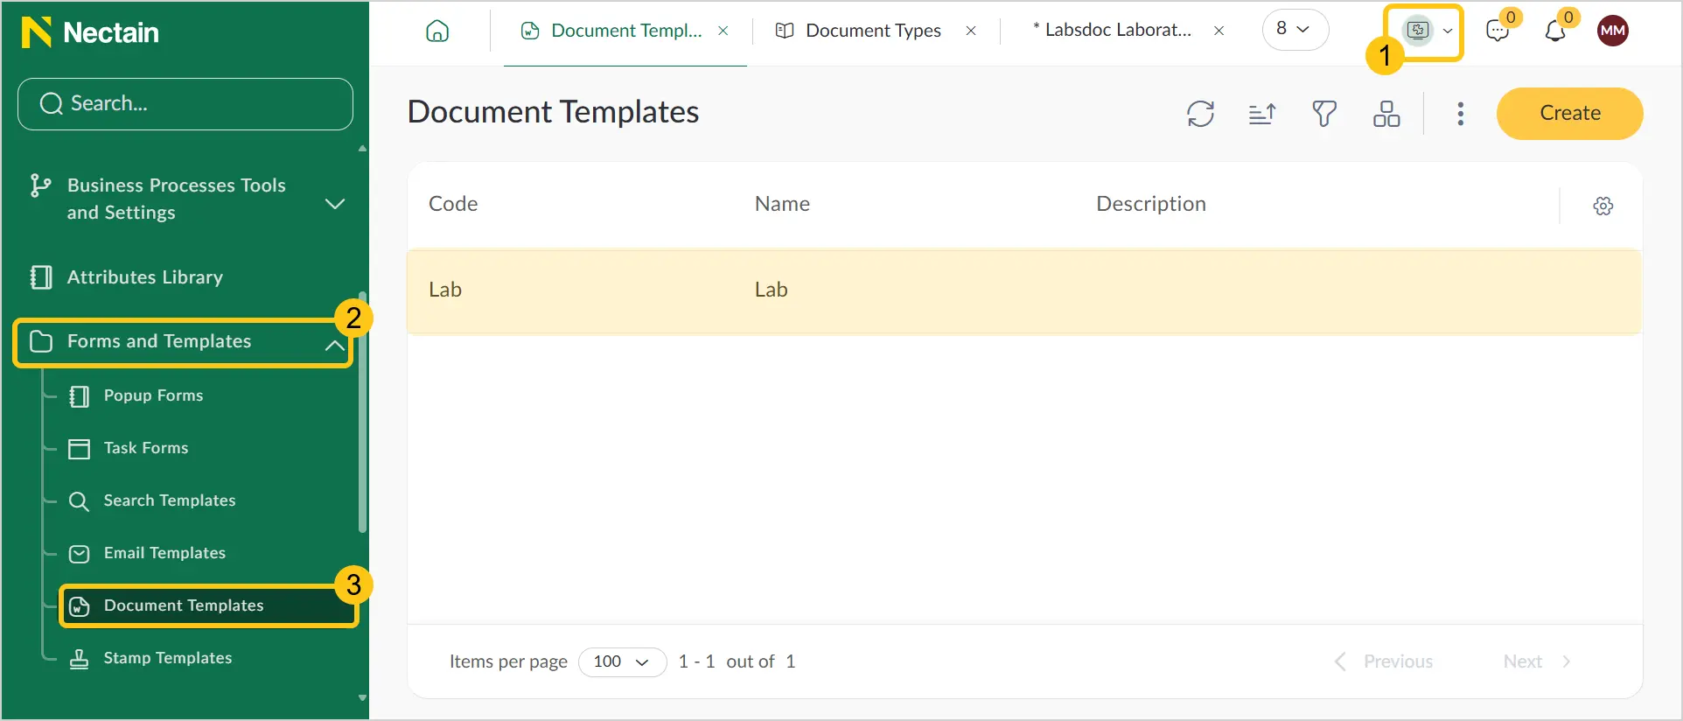Switch to Document Types tab
1683x721 pixels.
point(873,31)
